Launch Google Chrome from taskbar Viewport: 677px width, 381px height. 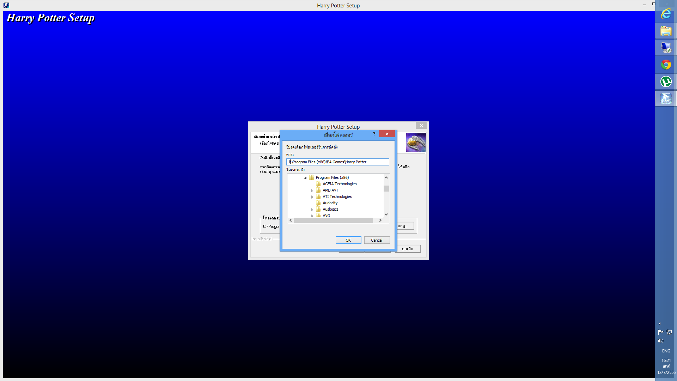(666, 65)
